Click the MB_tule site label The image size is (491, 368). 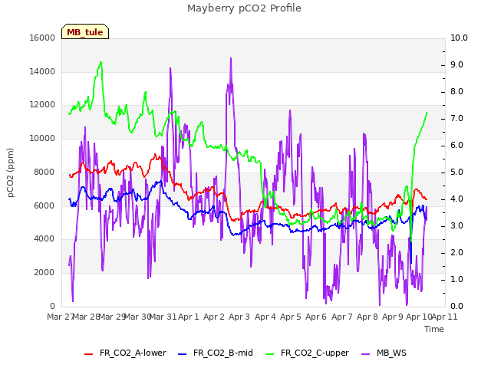pyautogui.click(x=85, y=32)
